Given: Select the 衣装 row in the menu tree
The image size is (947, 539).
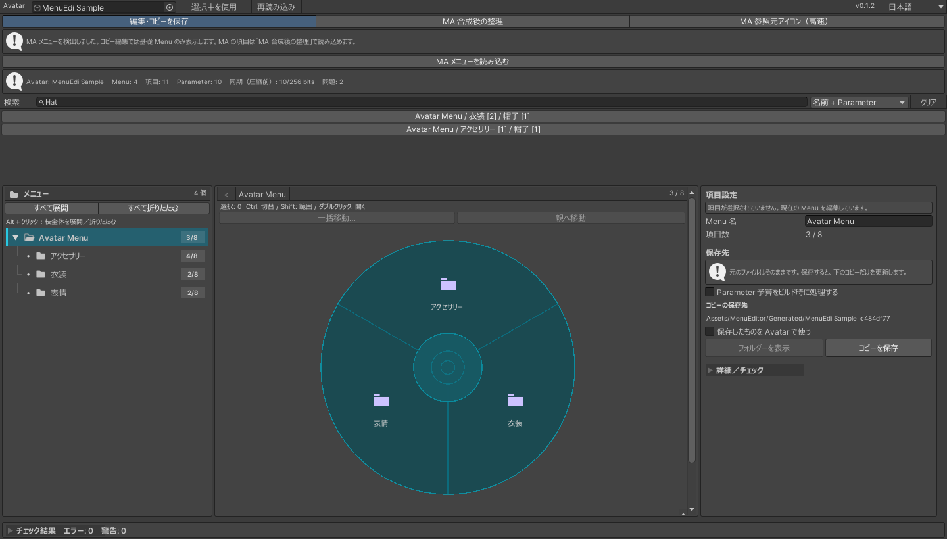Looking at the screenshot, I should tap(107, 274).
